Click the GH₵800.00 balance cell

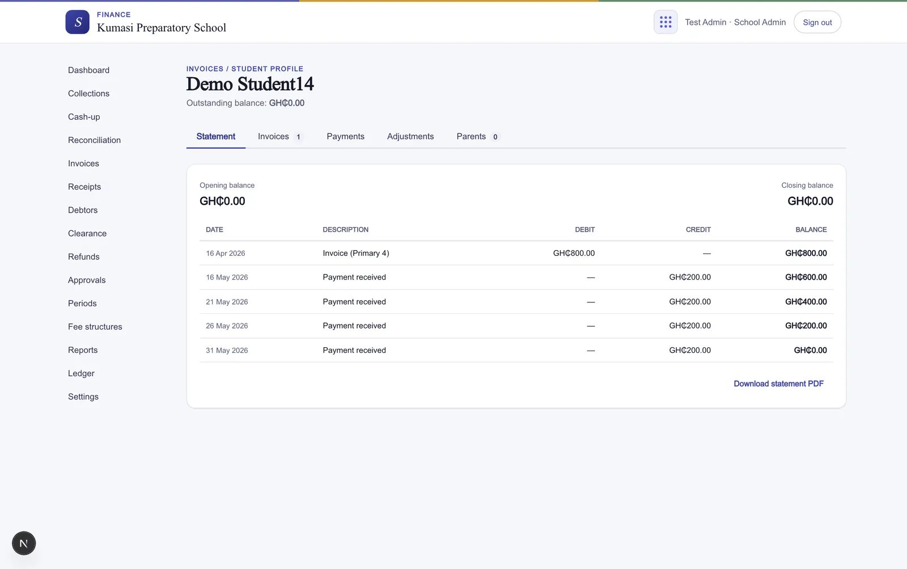point(806,253)
